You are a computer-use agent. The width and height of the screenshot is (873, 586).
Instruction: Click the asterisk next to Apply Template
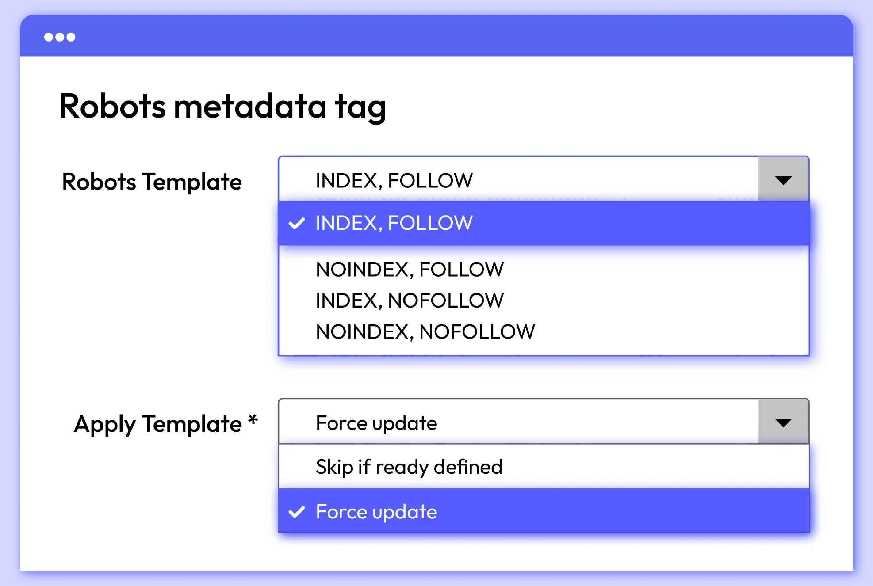(x=253, y=419)
